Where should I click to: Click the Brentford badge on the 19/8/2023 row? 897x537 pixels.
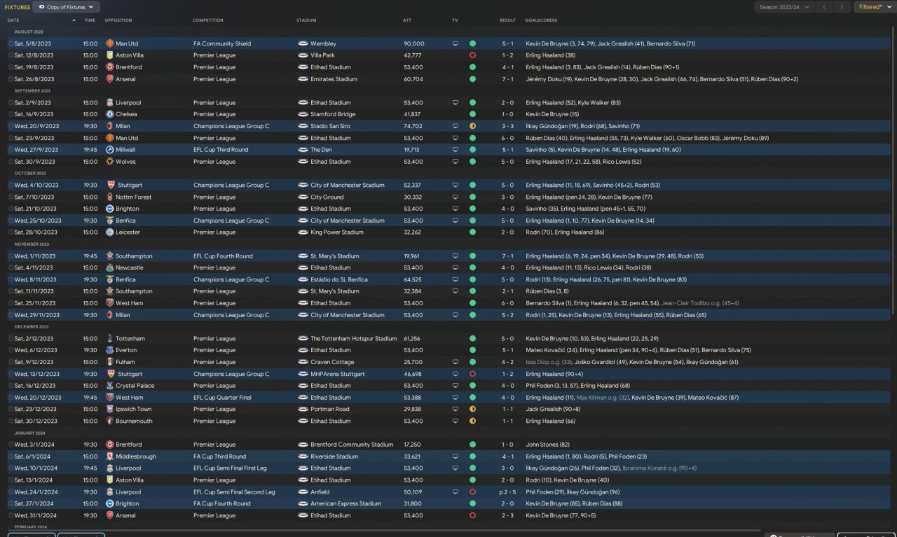pyautogui.click(x=109, y=67)
